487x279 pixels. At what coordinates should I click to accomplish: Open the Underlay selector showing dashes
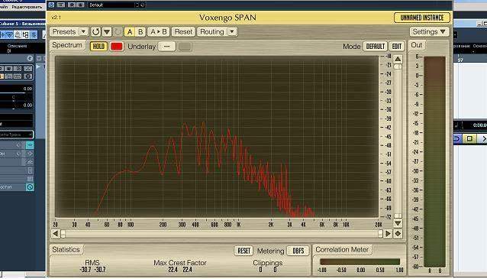166,47
